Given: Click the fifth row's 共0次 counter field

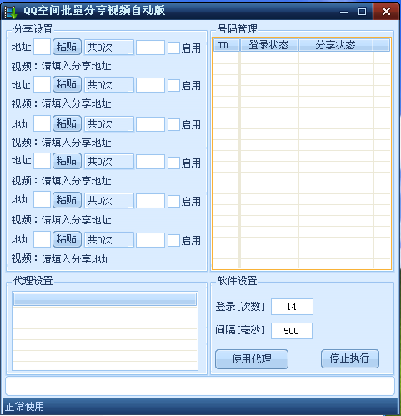Looking at the screenshot, I should coord(109,201).
